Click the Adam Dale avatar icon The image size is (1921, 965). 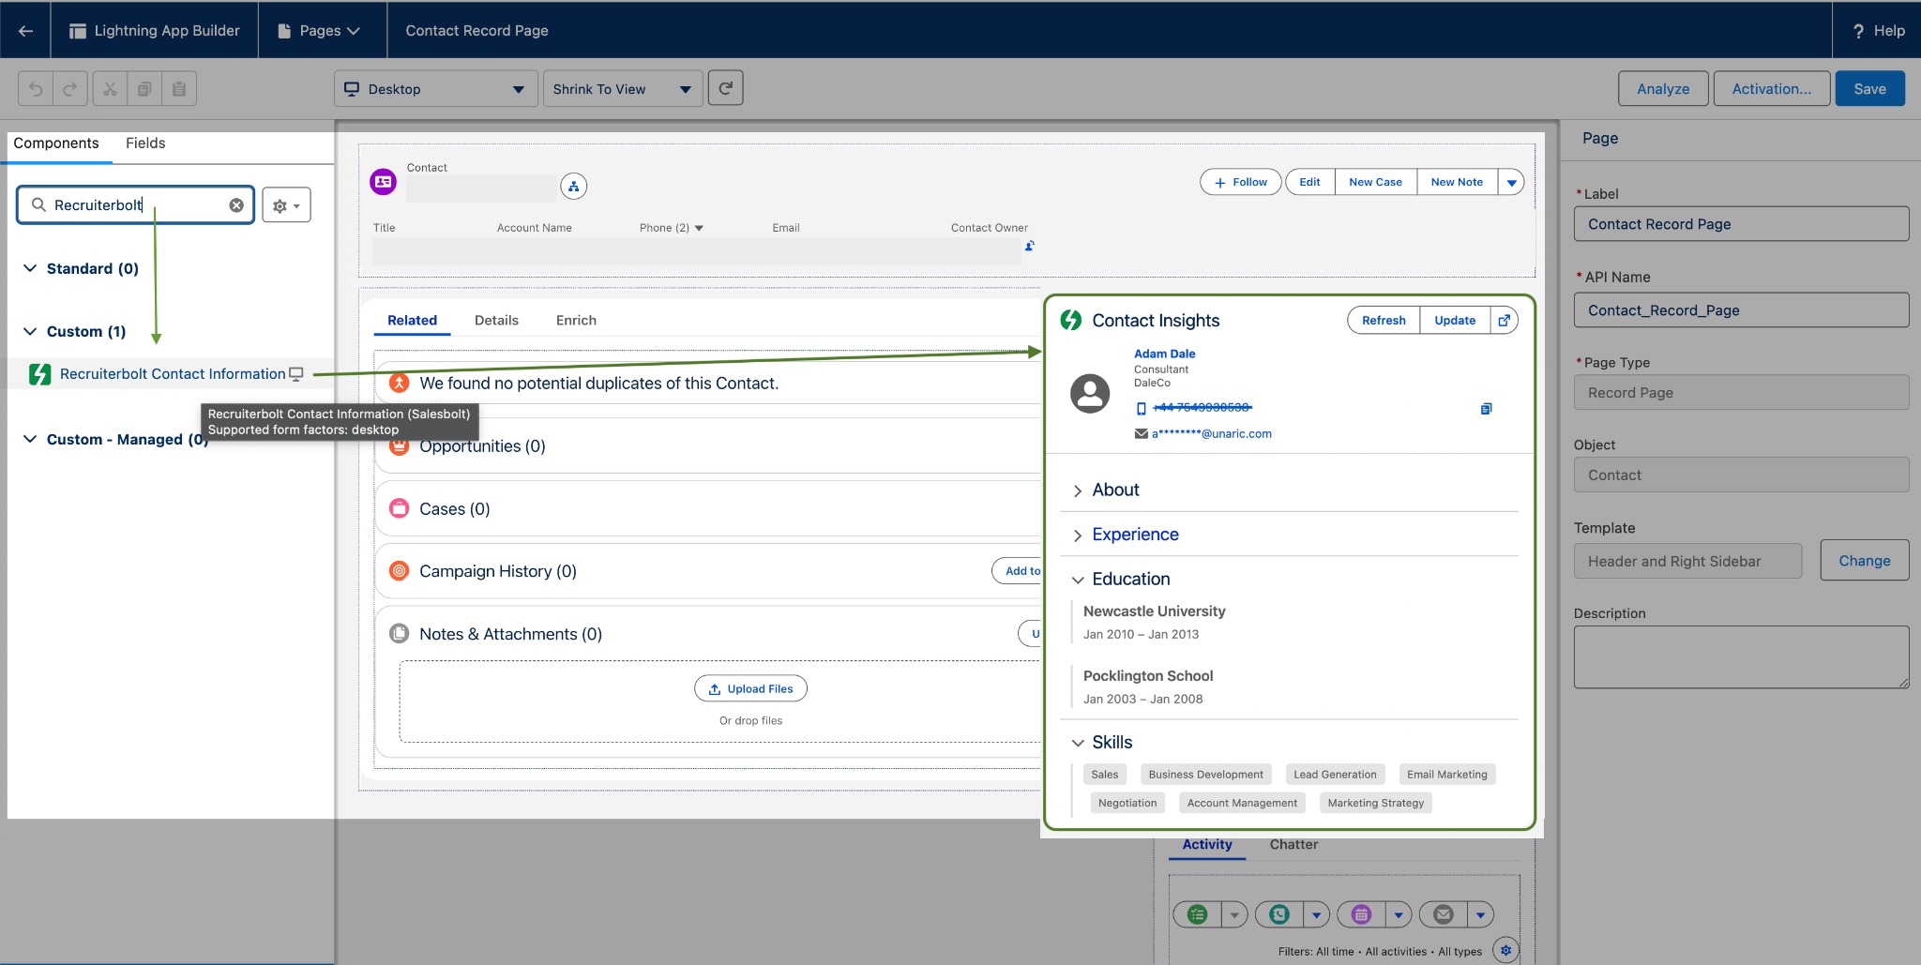point(1090,393)
